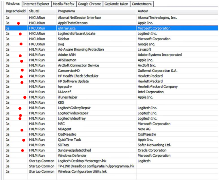
Task: Select the iTunesHelper entry
Action: click(x=112, y=97)
